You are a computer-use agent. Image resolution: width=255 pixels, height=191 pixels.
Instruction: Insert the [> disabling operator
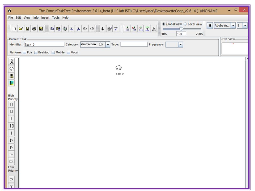point(11,140)
